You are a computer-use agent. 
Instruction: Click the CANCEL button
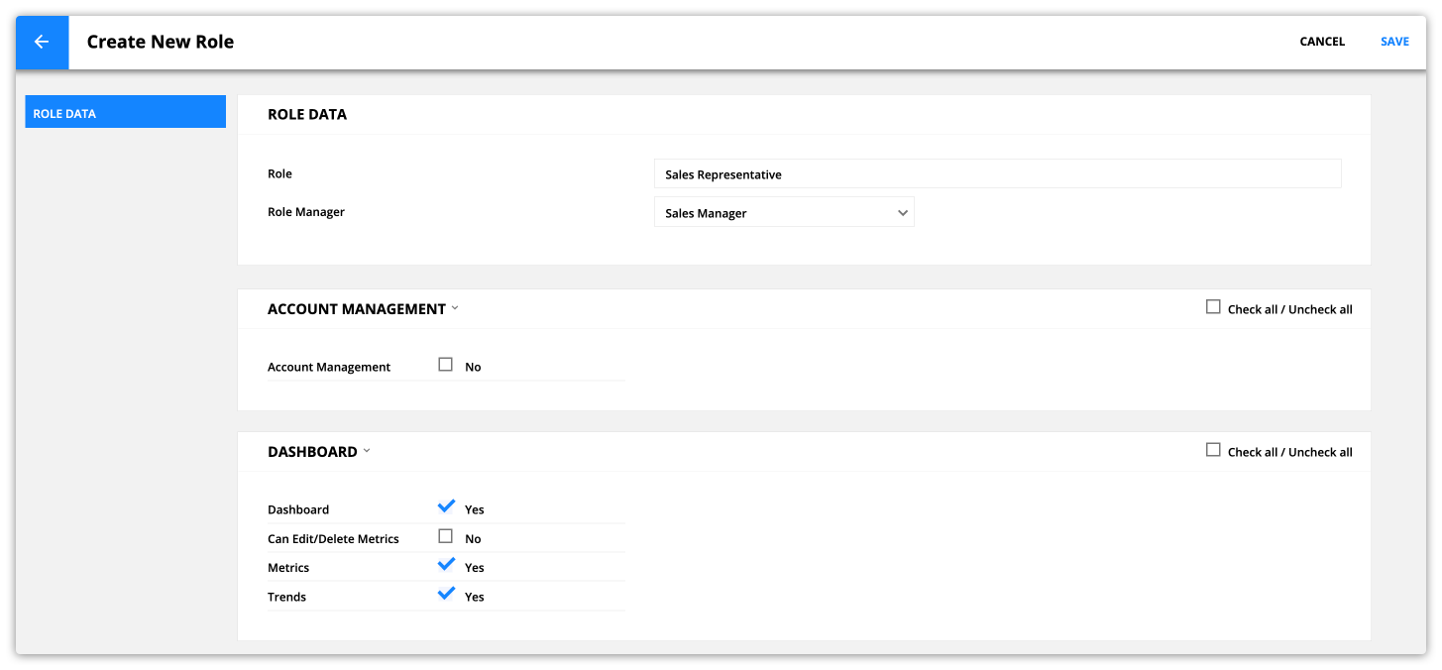point(1322,42)
